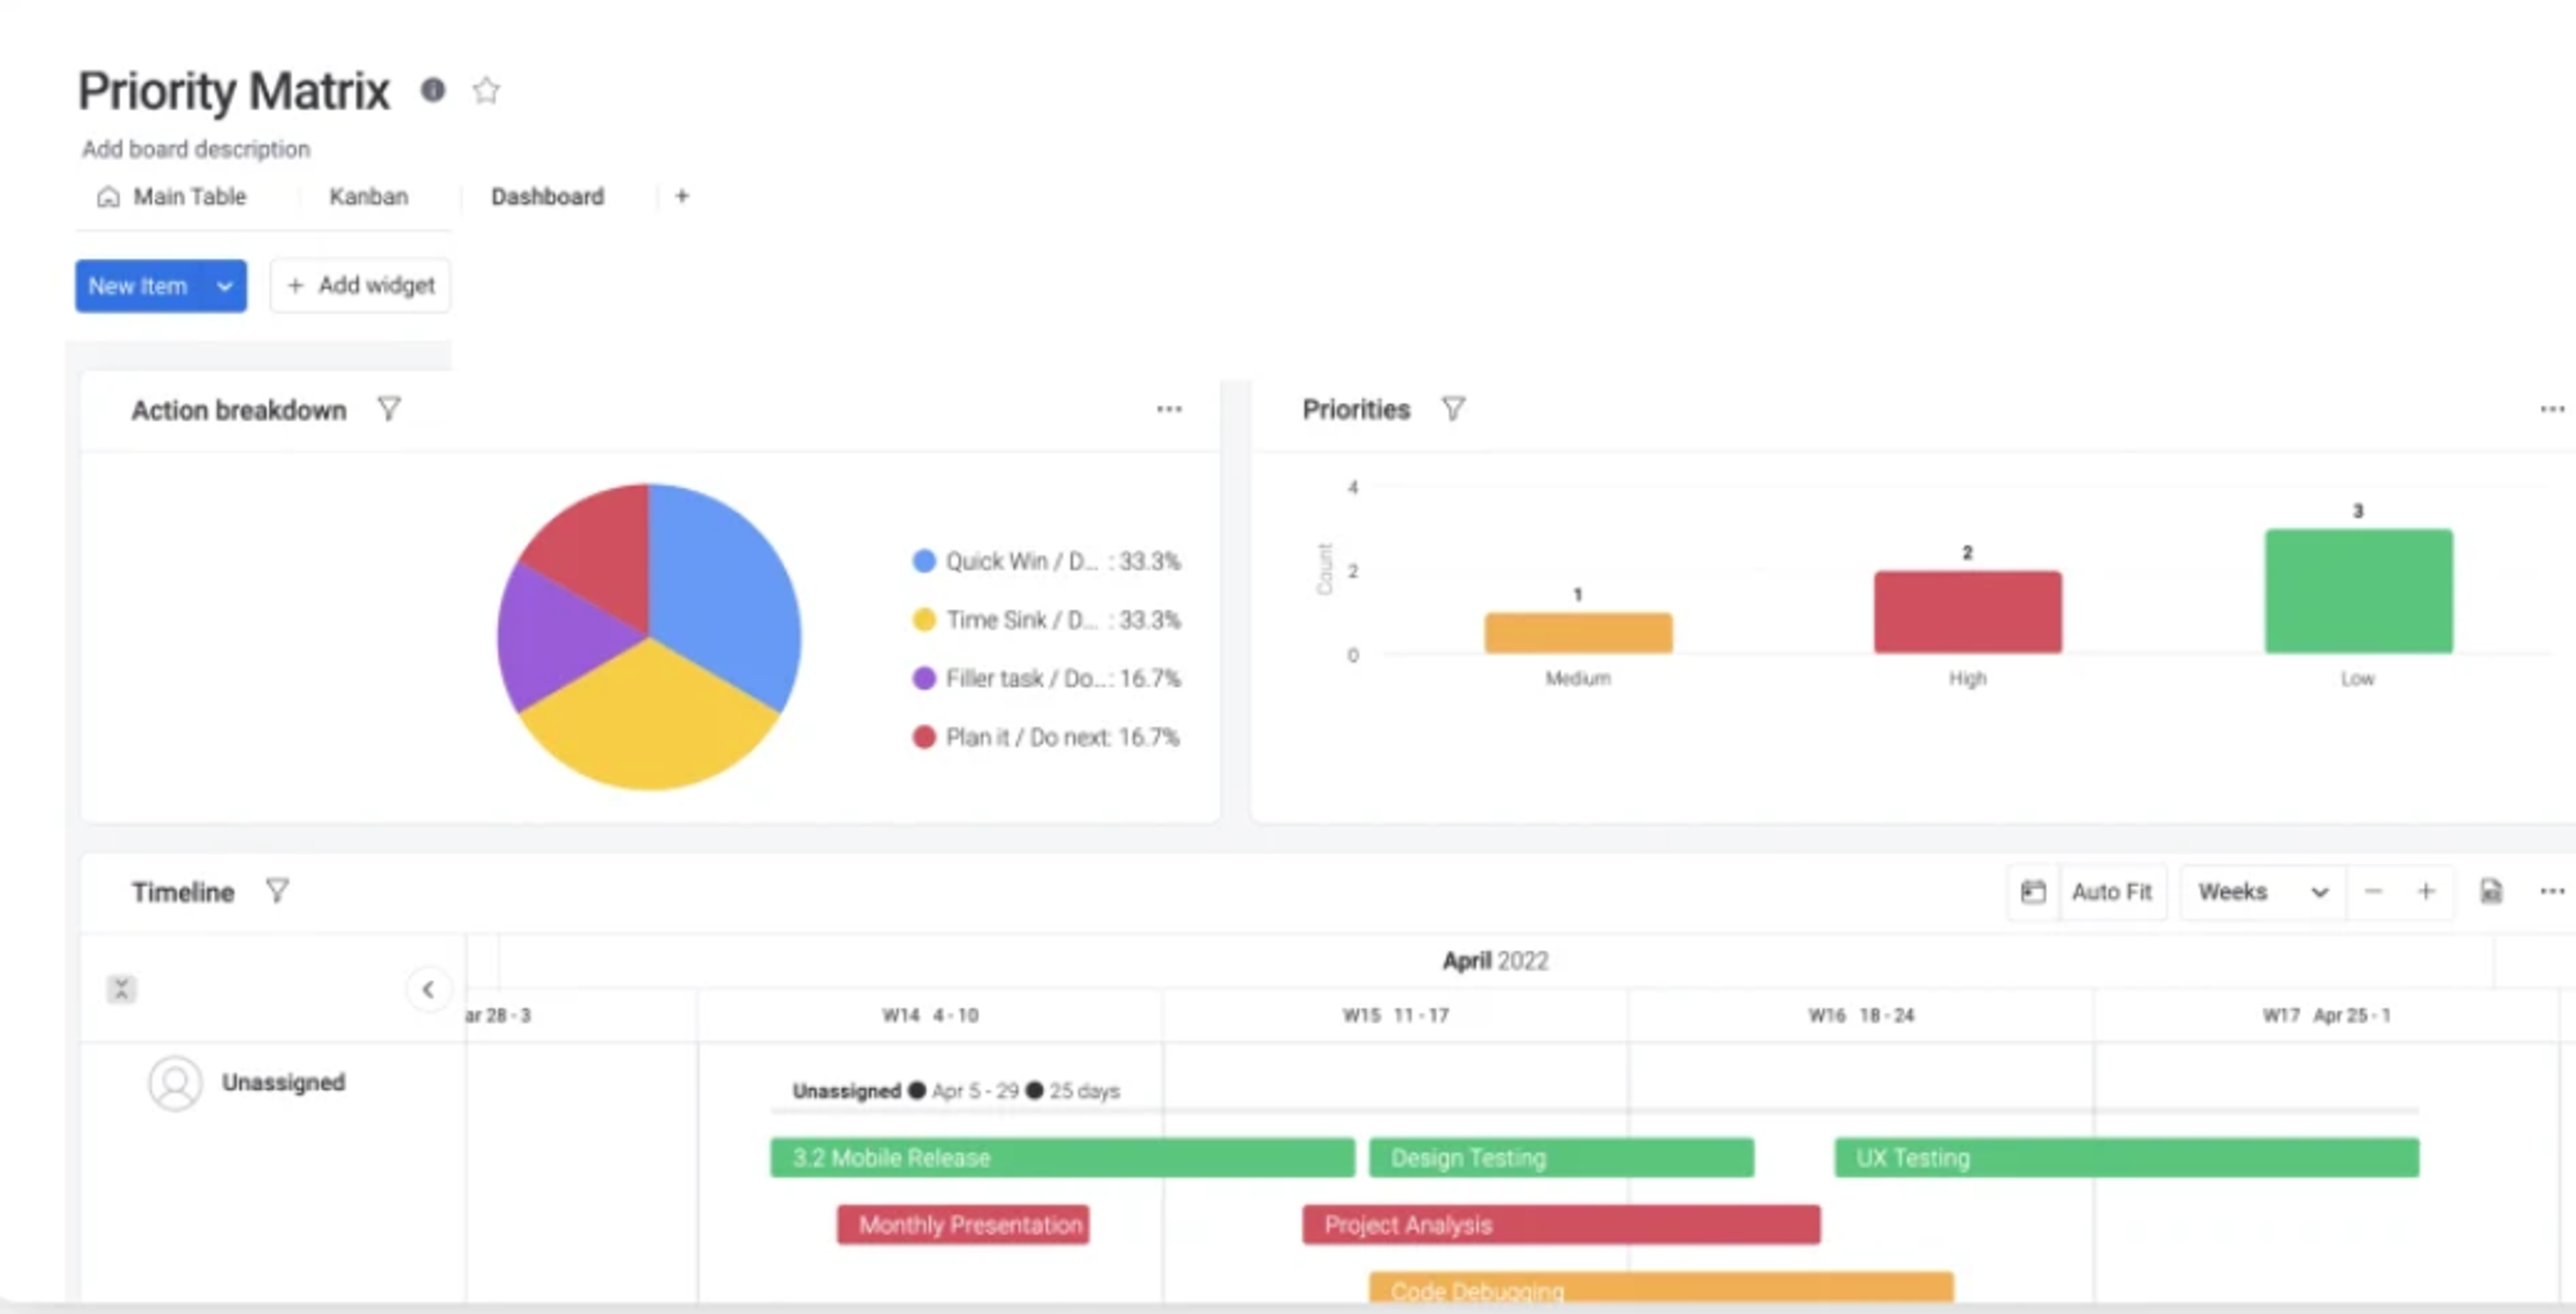The image size is (2576, 1314).
Task: Open the 3.2 Mobile Release timeline bar
Action: (x=1062, y=1158)
